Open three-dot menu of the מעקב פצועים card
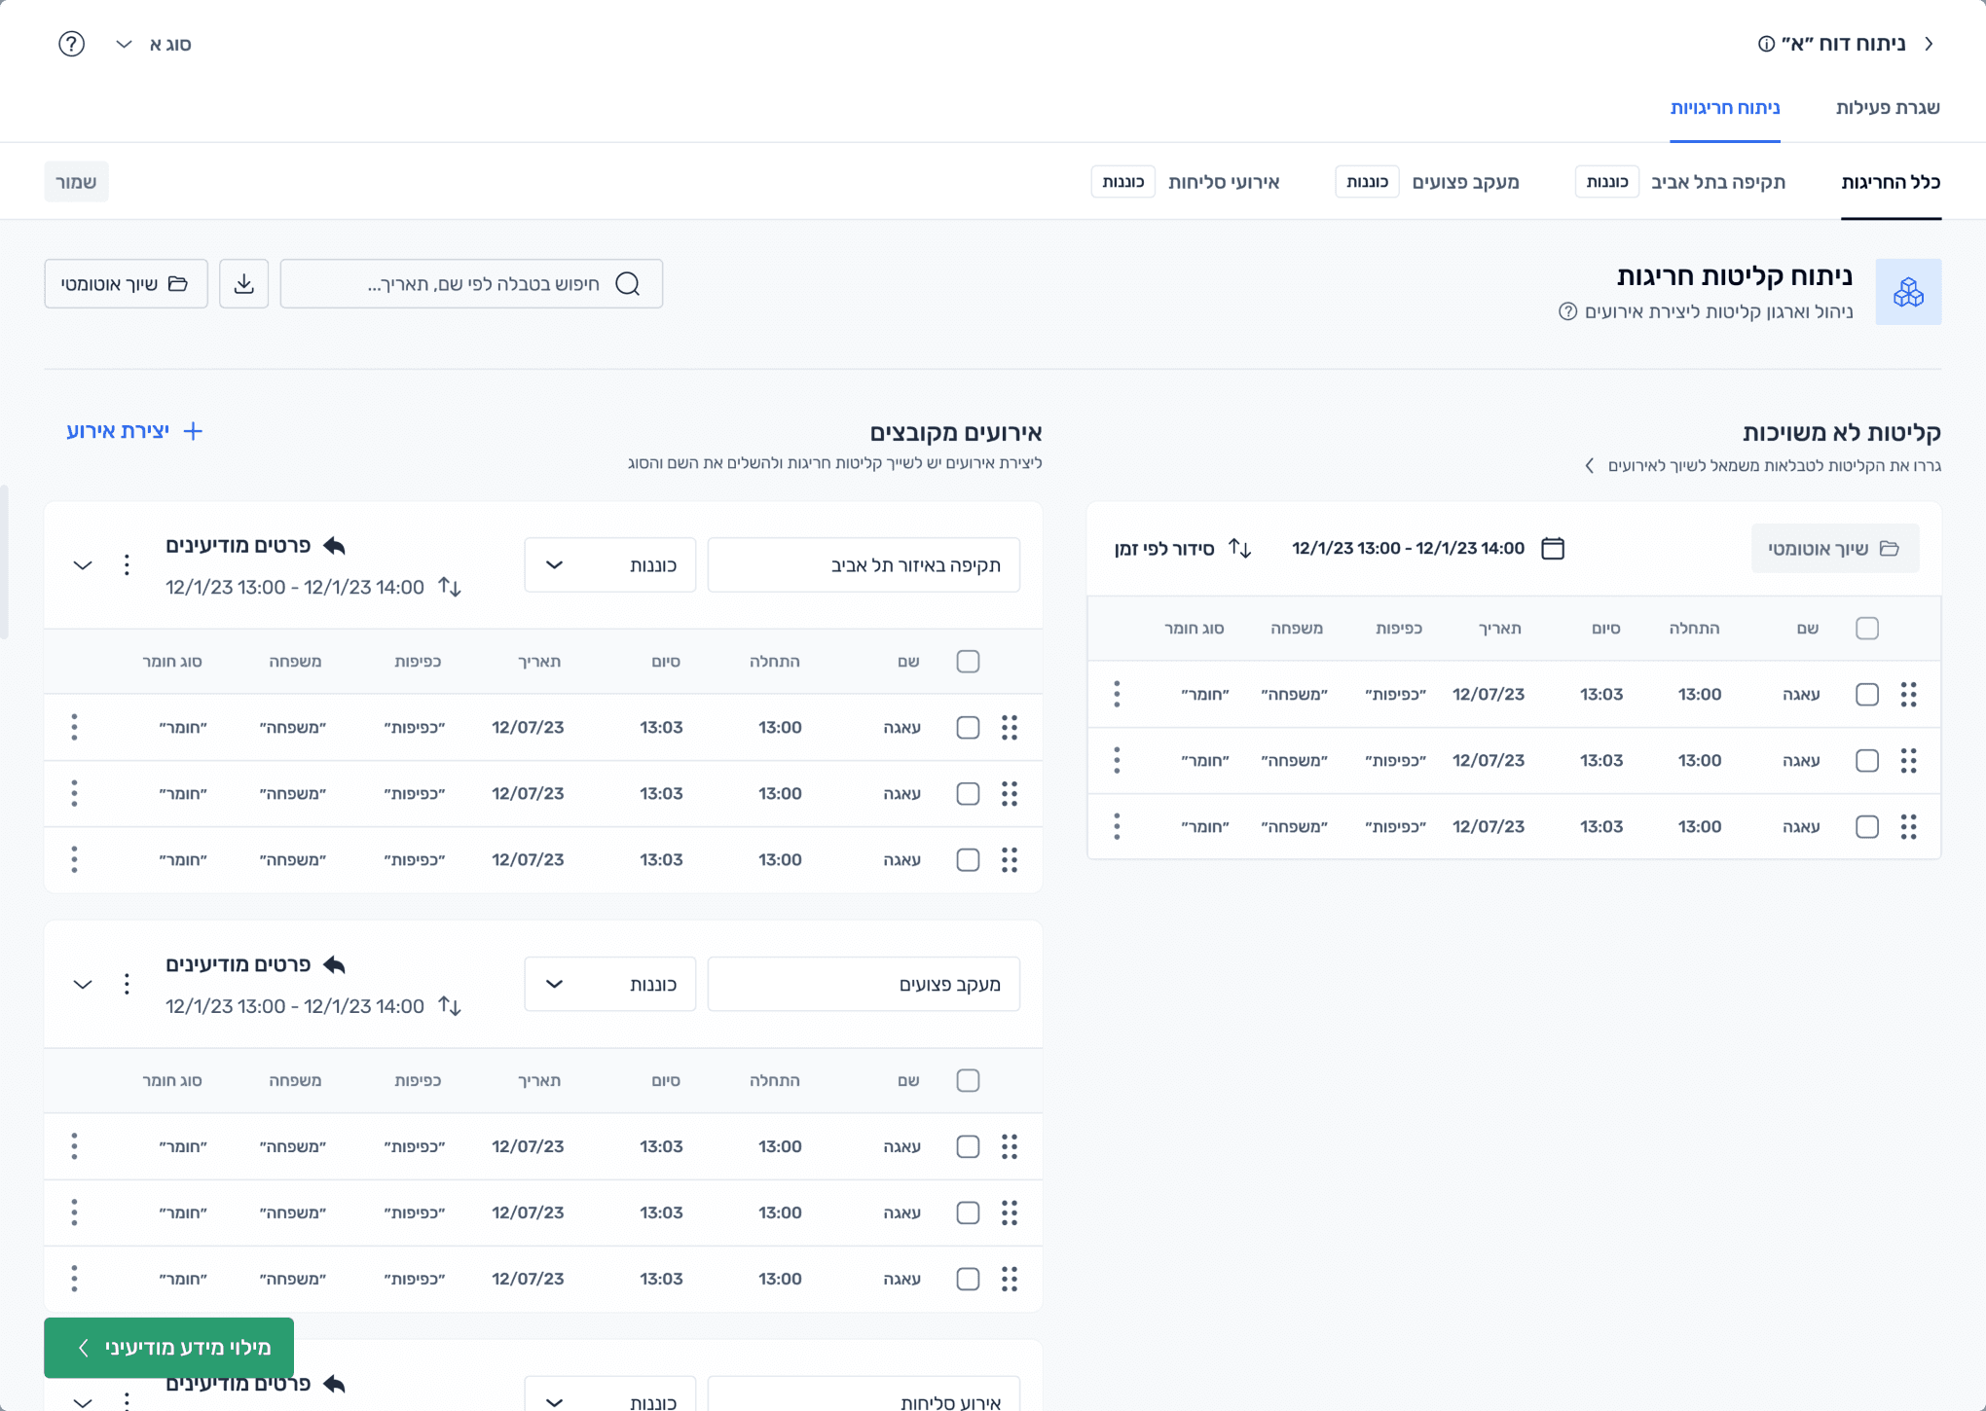Image resolution: width=1986 pixels, height=1411 pixels. [x=127, y=984]
